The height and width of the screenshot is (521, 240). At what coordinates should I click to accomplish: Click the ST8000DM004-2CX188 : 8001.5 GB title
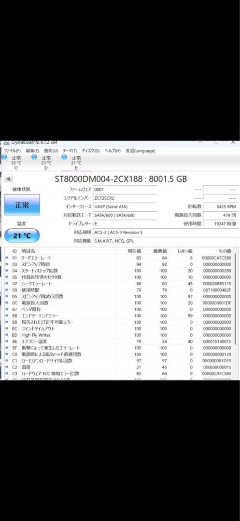[121, 179]
